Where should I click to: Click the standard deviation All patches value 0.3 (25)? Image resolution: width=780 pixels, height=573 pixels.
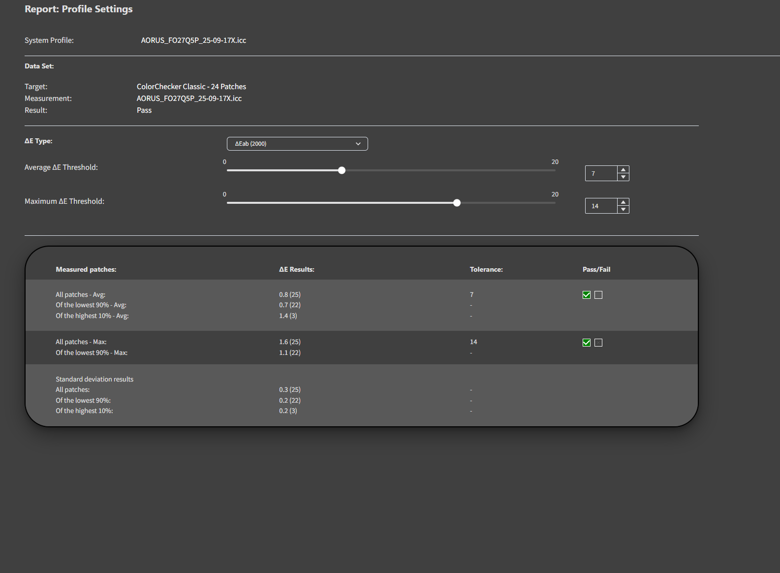tap(290, 389)
